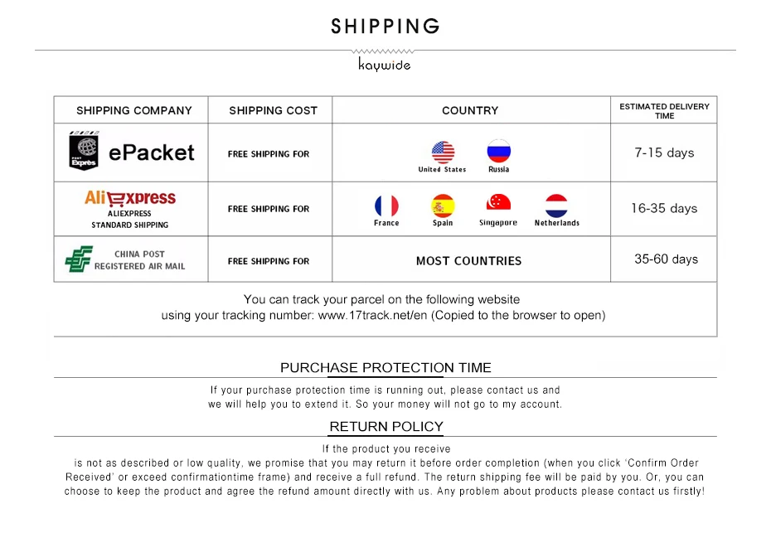The height and width of the screenshot is (547, 771).
Task: Click the RETURN POLICY heading
Action: coord(386,427)
